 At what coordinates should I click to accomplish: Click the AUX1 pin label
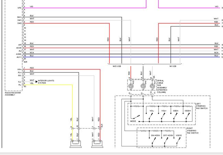(x=19, y=57)
